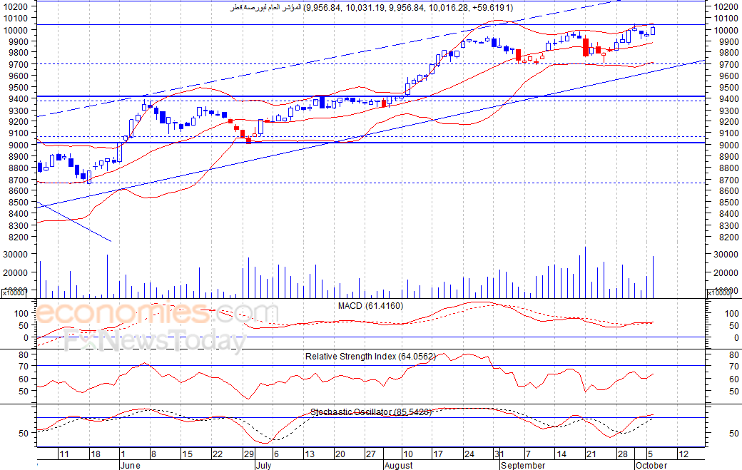This screenshot has height=470, width=742.
Task: Select the August month marker
Action: (398, 465)
